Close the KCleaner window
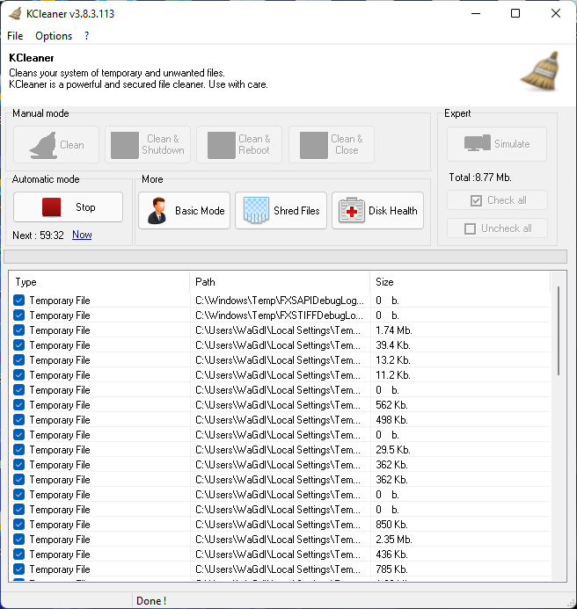The image size is (577, 609). [556, 13]
